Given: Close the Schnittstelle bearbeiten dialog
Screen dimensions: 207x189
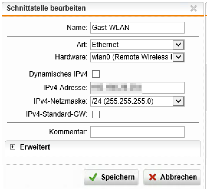Looking at the screenshot, I should click(193, 9).
